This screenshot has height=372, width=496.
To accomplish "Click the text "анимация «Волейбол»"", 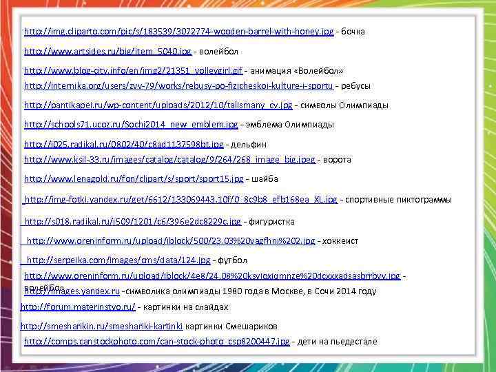I will [x=297, y=70].
